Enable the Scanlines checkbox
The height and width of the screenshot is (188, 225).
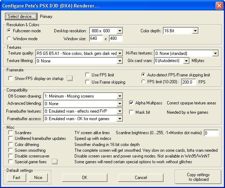(11, 133)
